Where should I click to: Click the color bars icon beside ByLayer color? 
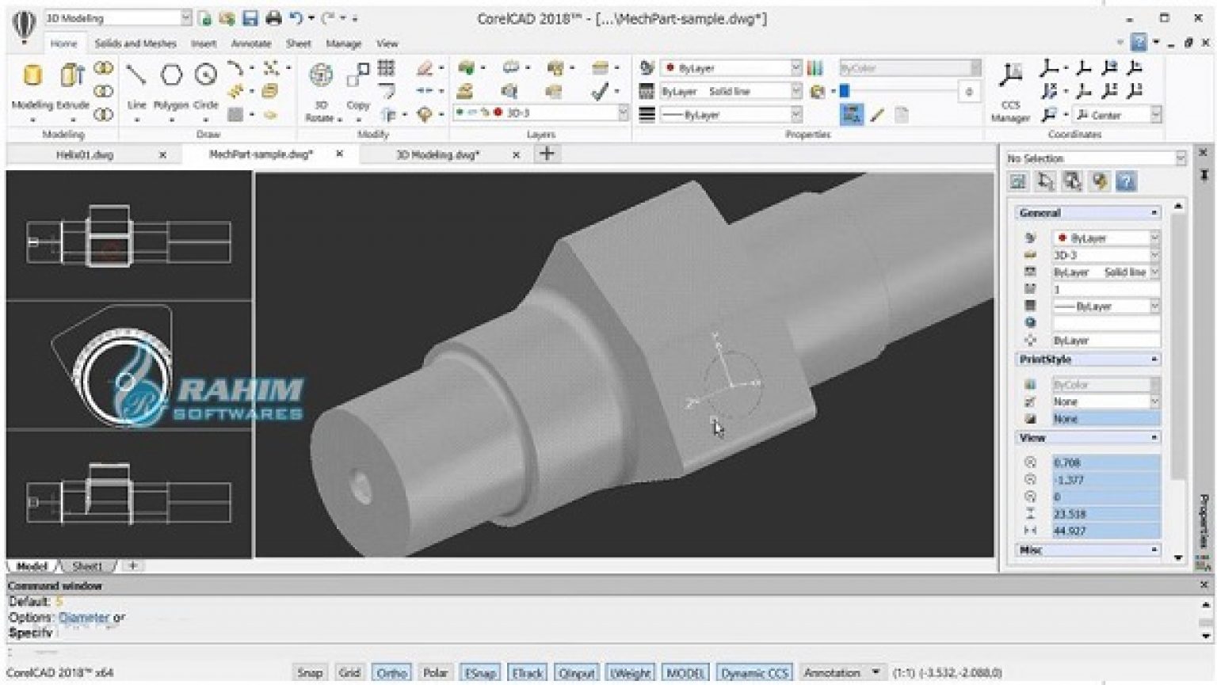pyautogui.click(x=815, y=68)
